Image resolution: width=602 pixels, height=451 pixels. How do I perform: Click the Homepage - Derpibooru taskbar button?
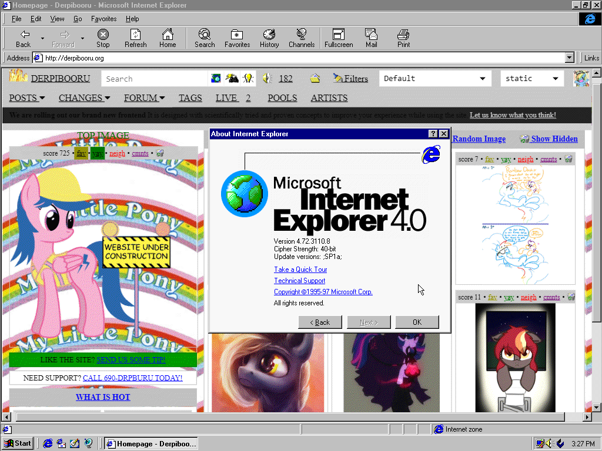pos(151,444)
